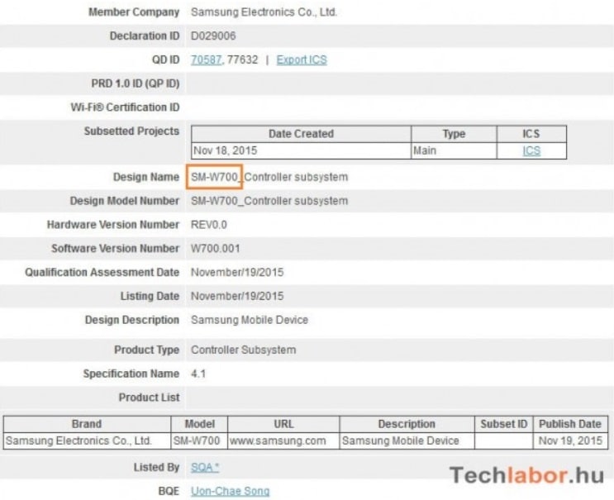
Task: Select the Declaration ID value D029006
Action: pos(213,36)
